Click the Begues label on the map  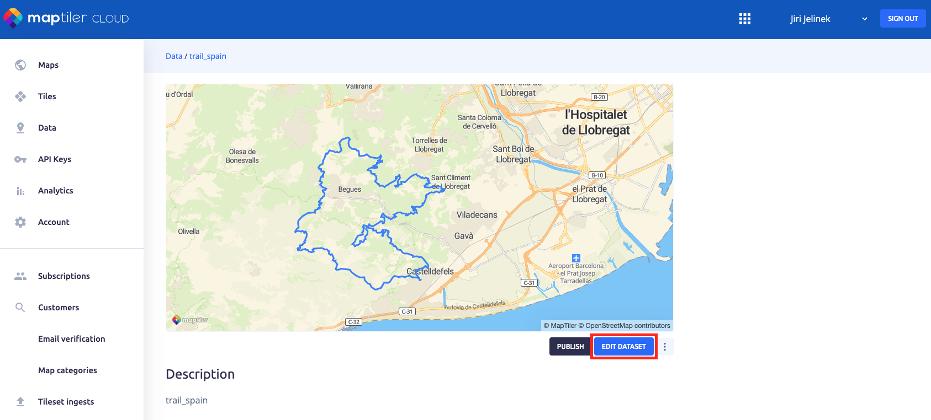point(350,190)
